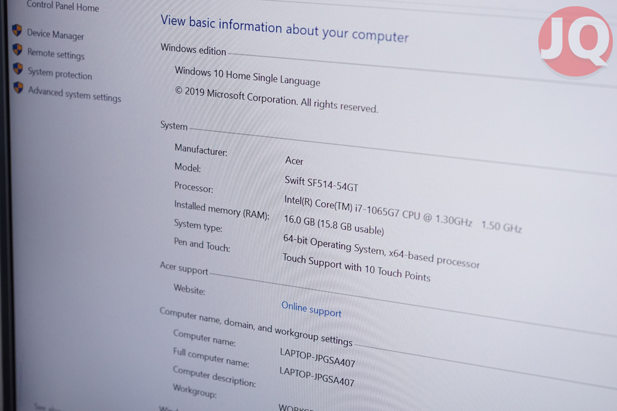Viewport: 617px width, 411px height.
Task: Click the '© 2019 Microsoft Corporation' copyright line
Action: (277, 99)
